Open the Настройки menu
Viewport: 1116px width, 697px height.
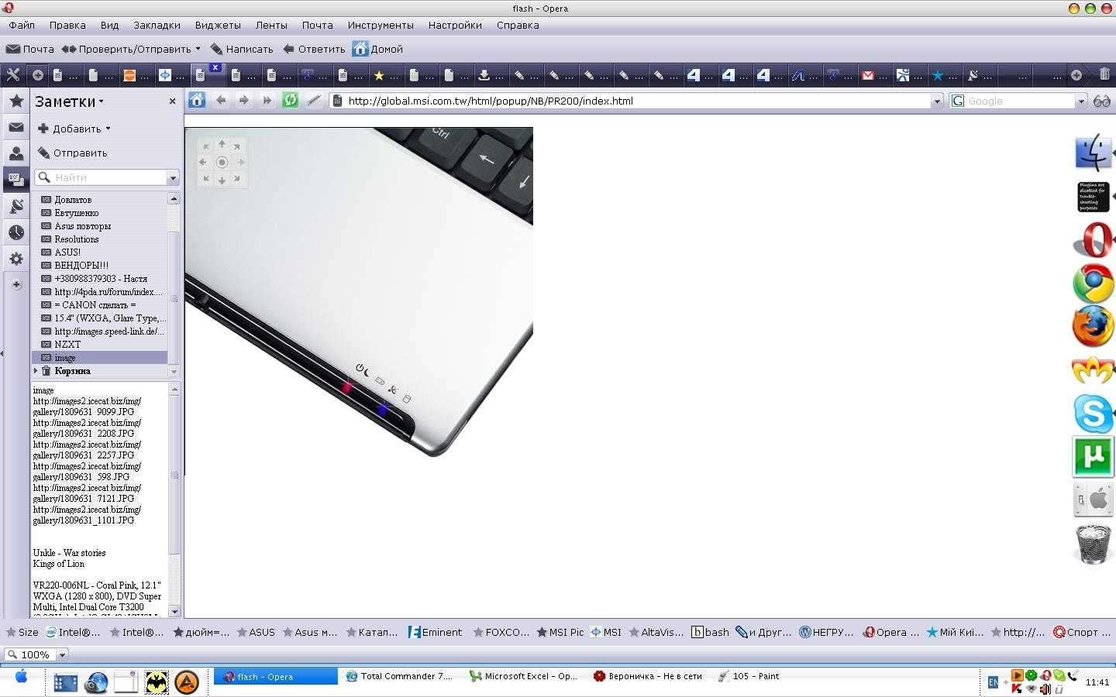455,25
